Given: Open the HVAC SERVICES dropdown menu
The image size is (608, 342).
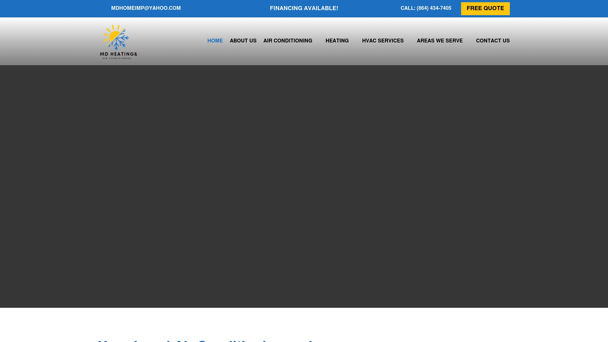Looking at the screenshot, I should (383, 41).
